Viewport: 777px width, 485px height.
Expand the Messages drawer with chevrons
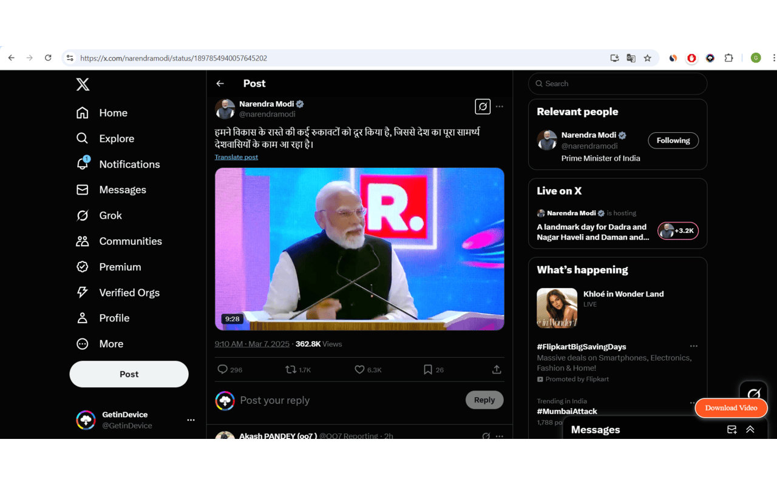pyautogui.click(x=750, y=430)
